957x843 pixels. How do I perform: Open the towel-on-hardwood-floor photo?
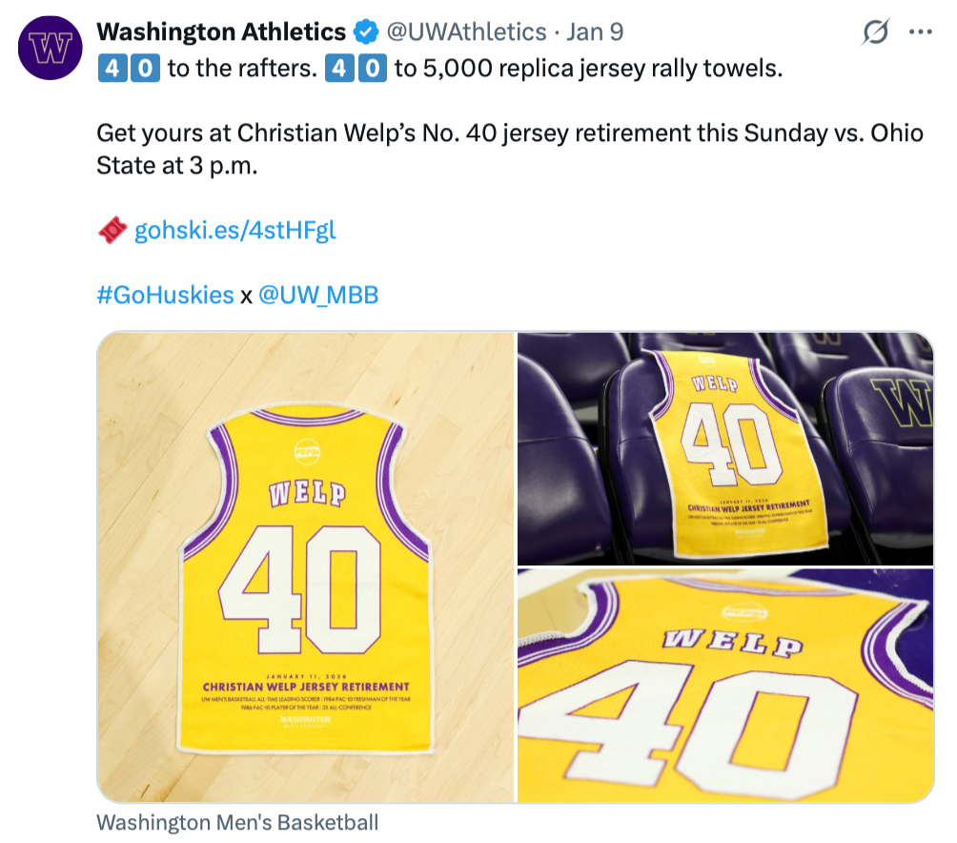click(305, 566)
